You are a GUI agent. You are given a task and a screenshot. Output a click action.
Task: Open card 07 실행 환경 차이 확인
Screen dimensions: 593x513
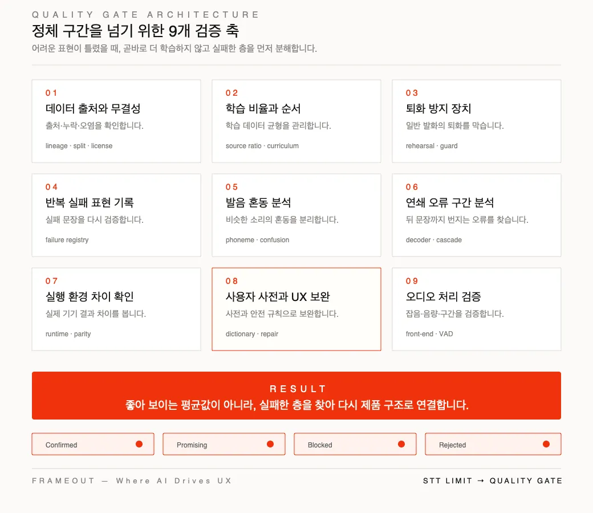click(x=116, y=310)
